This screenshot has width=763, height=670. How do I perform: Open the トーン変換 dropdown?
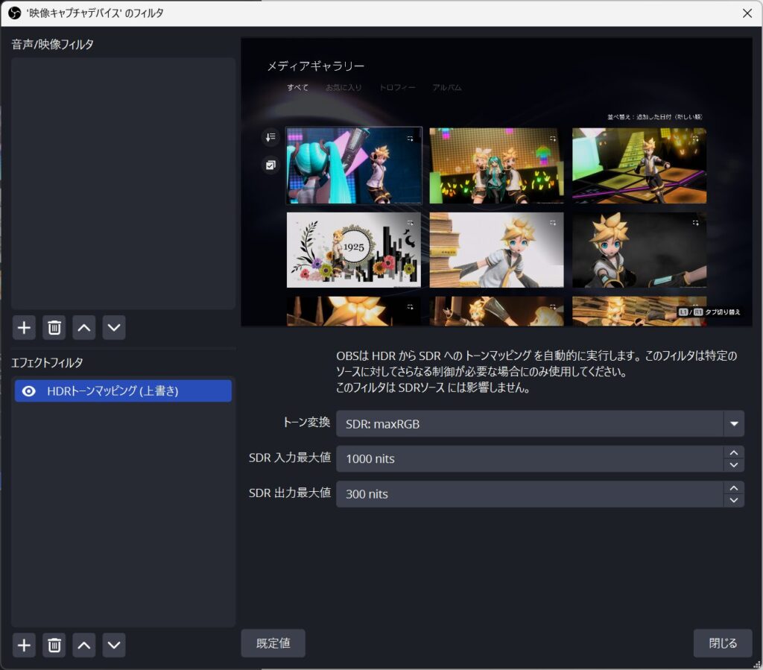(734, 424)
